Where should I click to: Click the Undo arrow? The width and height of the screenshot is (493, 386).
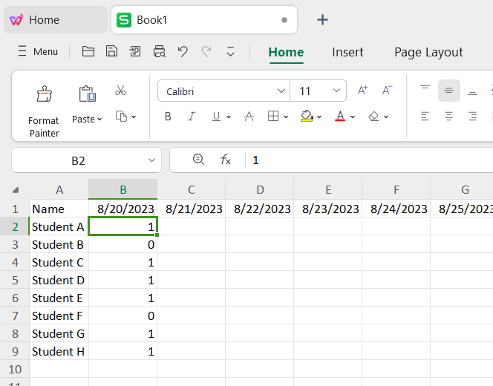pos(183,51)
